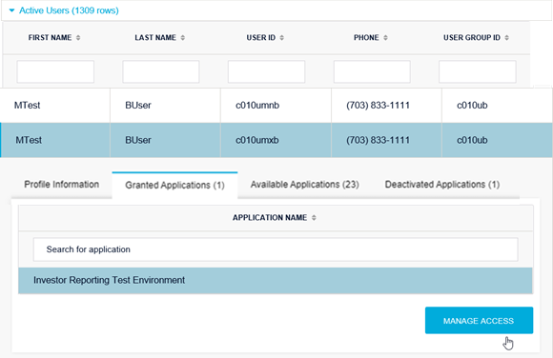Screen dimensions: 553x358
Task: Focus the Phone filter box
Action: 372,71
